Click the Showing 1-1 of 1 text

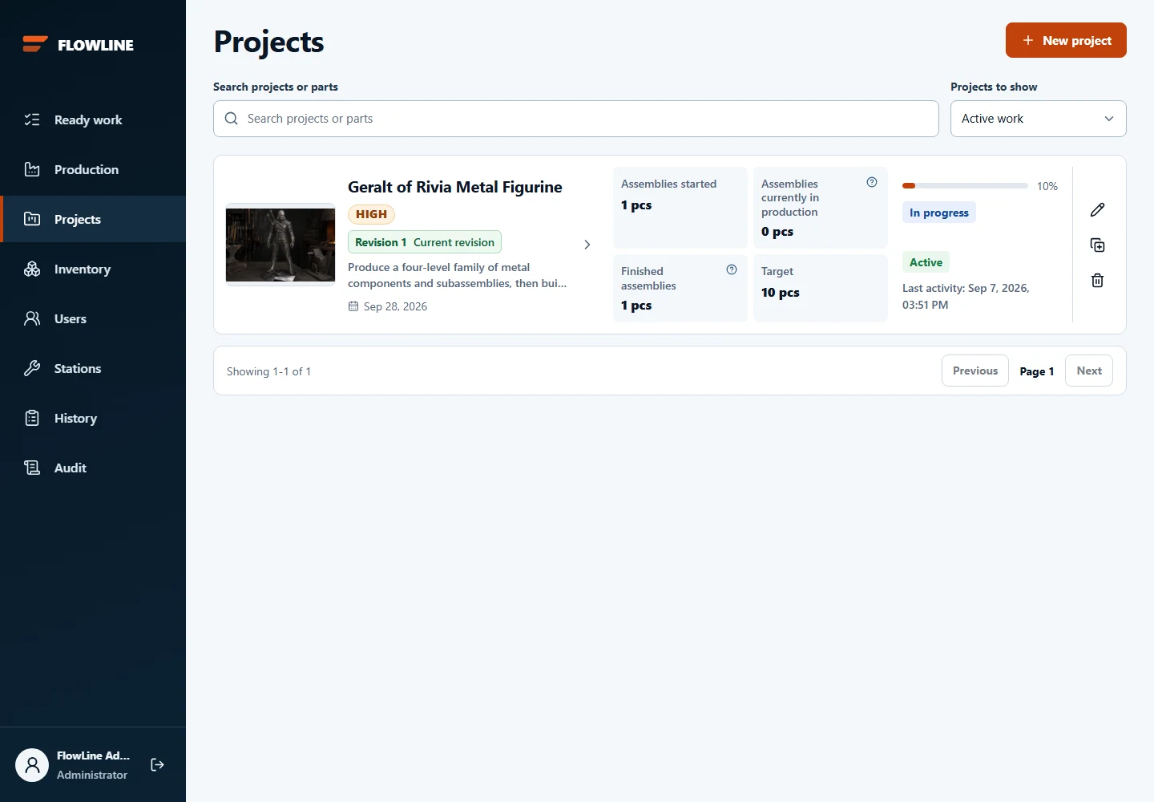coord(268,371)
